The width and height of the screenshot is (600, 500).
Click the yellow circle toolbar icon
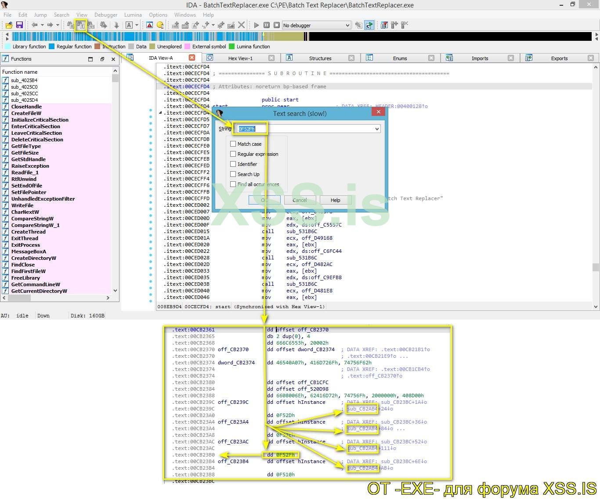[x=160, y=25]
